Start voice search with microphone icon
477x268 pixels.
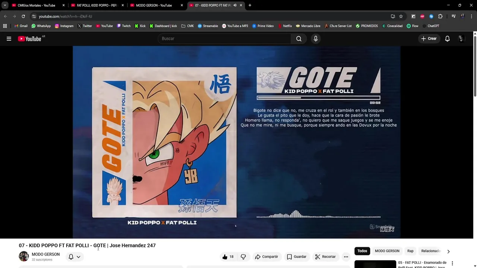tap(316, 39)
